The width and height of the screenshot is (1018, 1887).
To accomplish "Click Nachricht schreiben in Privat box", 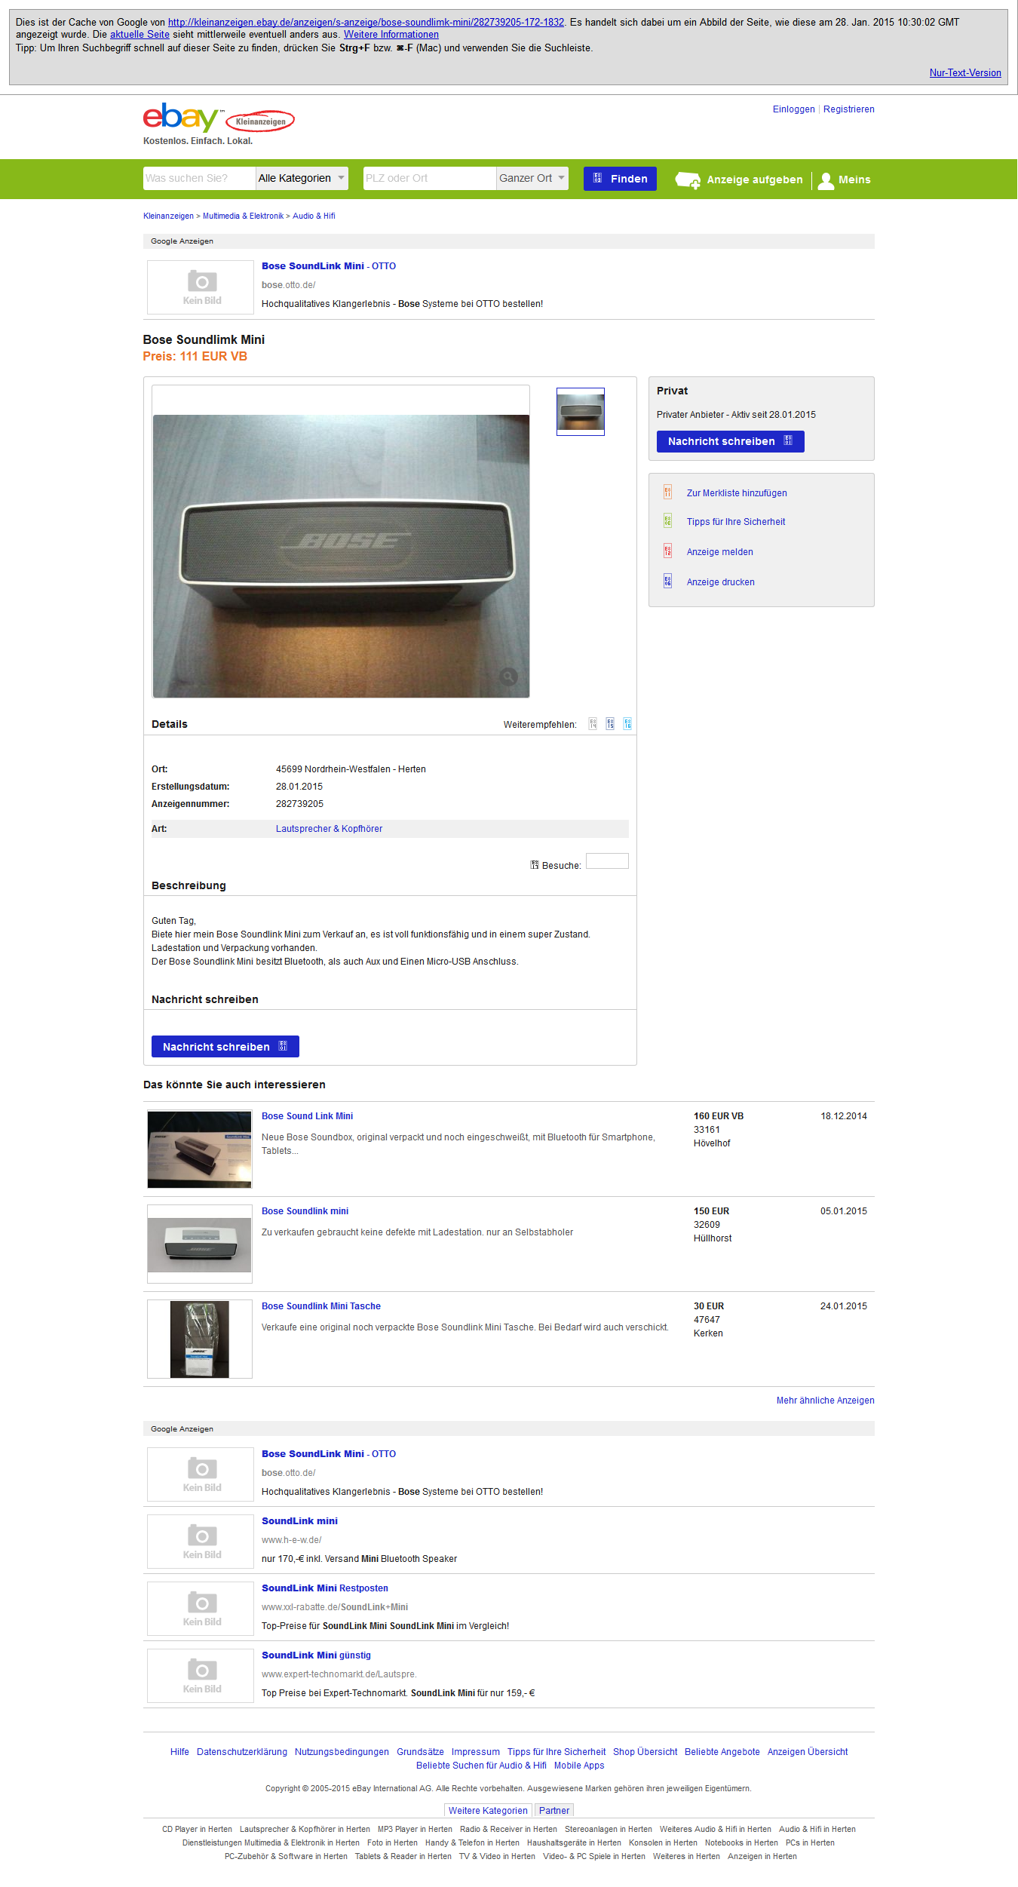I will coord(730,441).
